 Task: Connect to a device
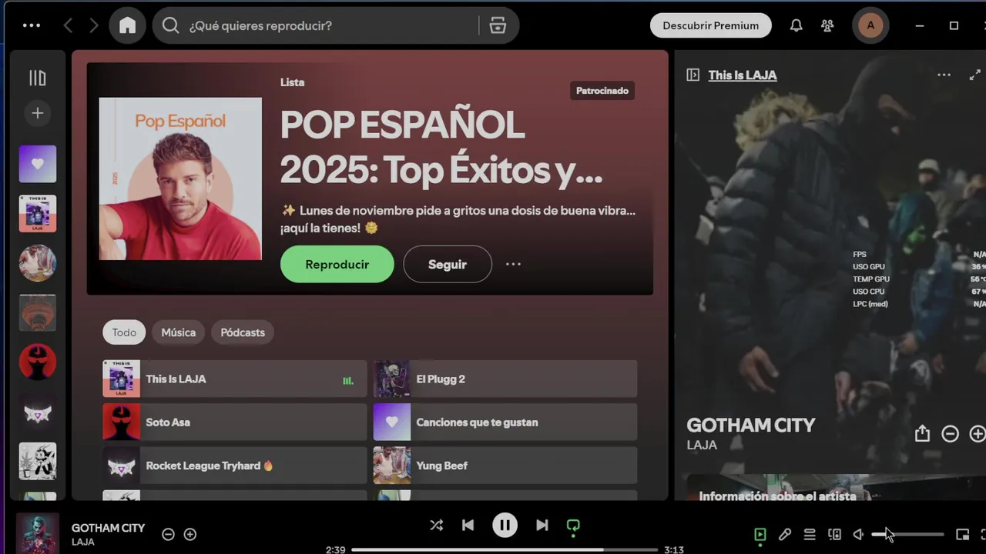(834, 534)
